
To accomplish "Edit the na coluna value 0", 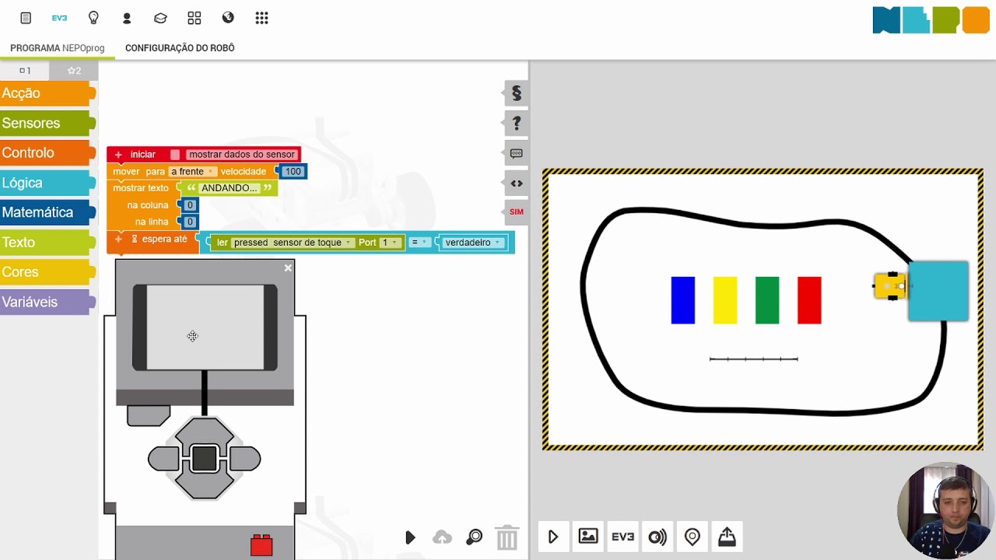I will click(x=189, y=205).
